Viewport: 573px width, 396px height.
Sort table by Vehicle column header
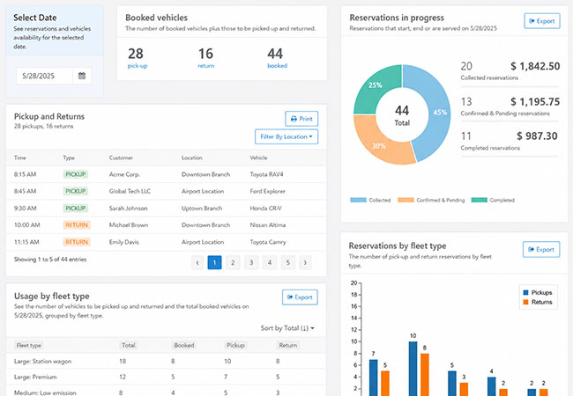click(258, 158)
